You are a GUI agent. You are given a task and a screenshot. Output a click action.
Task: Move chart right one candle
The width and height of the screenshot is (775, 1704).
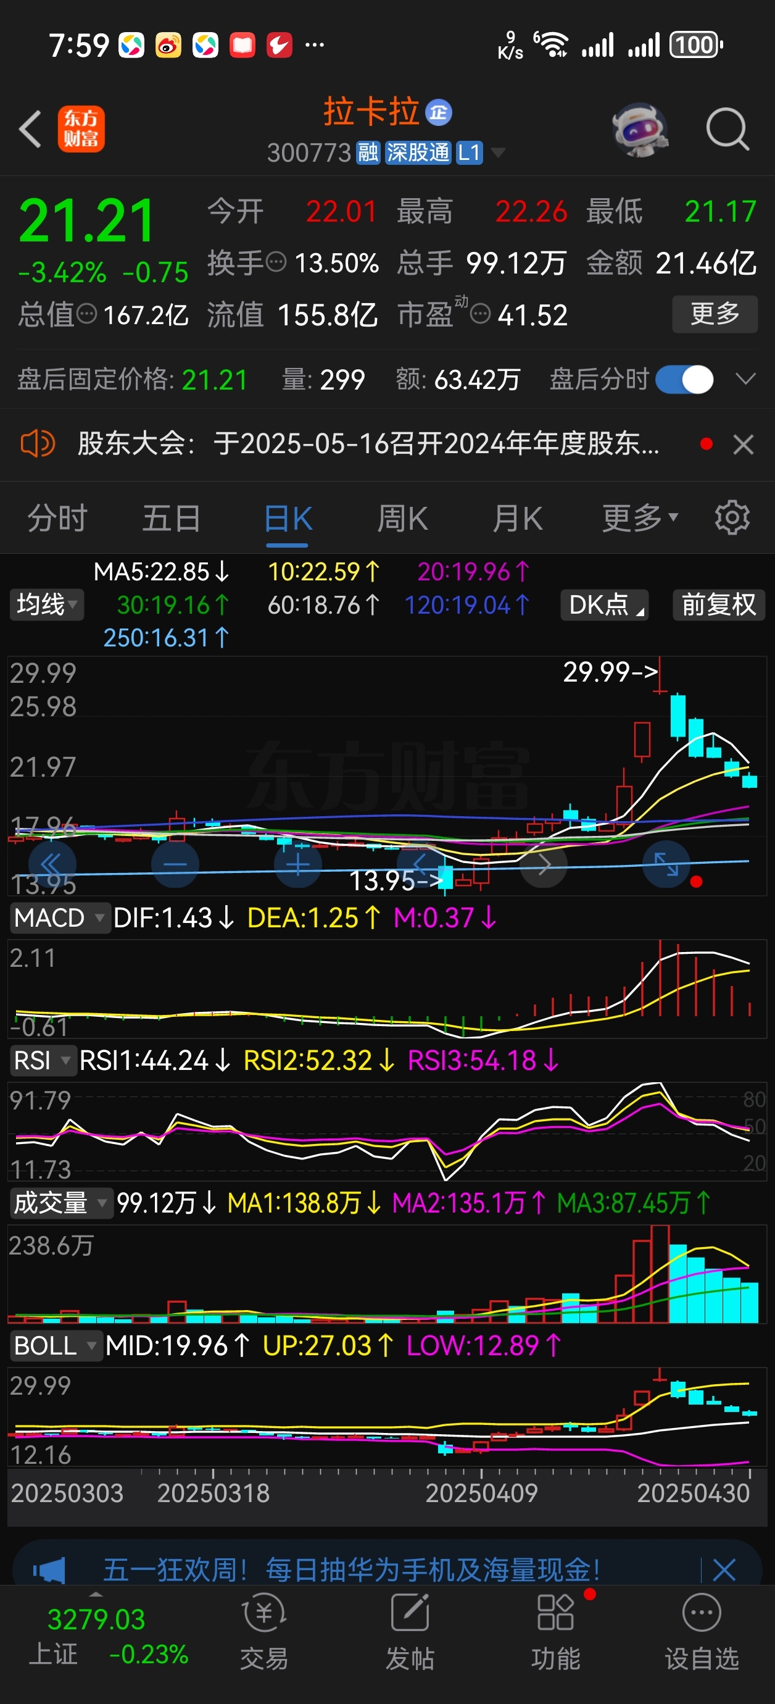(544, 864)
